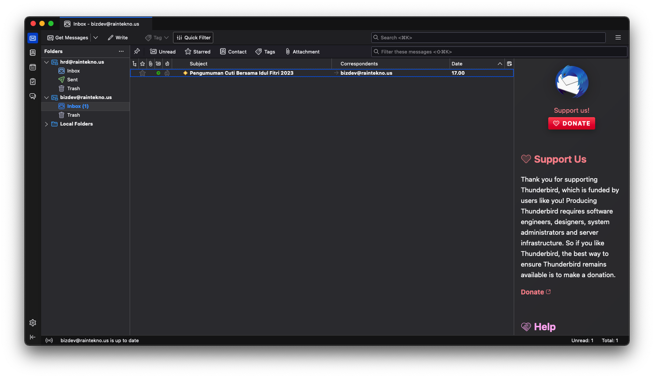Image resolution: width=654 pixels, height=378 pixels.
Task: Collapse the spaces toolbar with the arrow icon
Action: pos(33,337)
